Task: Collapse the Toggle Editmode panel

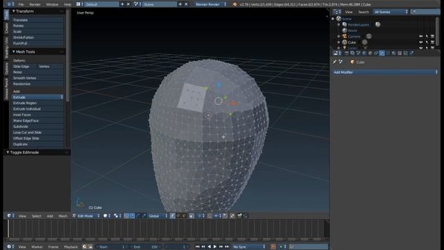Action: 8,152
